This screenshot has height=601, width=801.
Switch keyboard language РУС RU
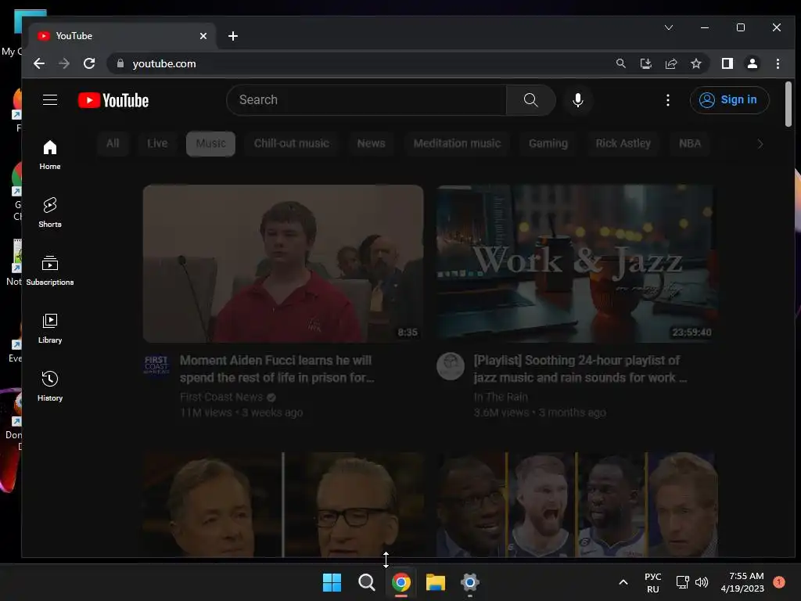[x=653, y=582]
